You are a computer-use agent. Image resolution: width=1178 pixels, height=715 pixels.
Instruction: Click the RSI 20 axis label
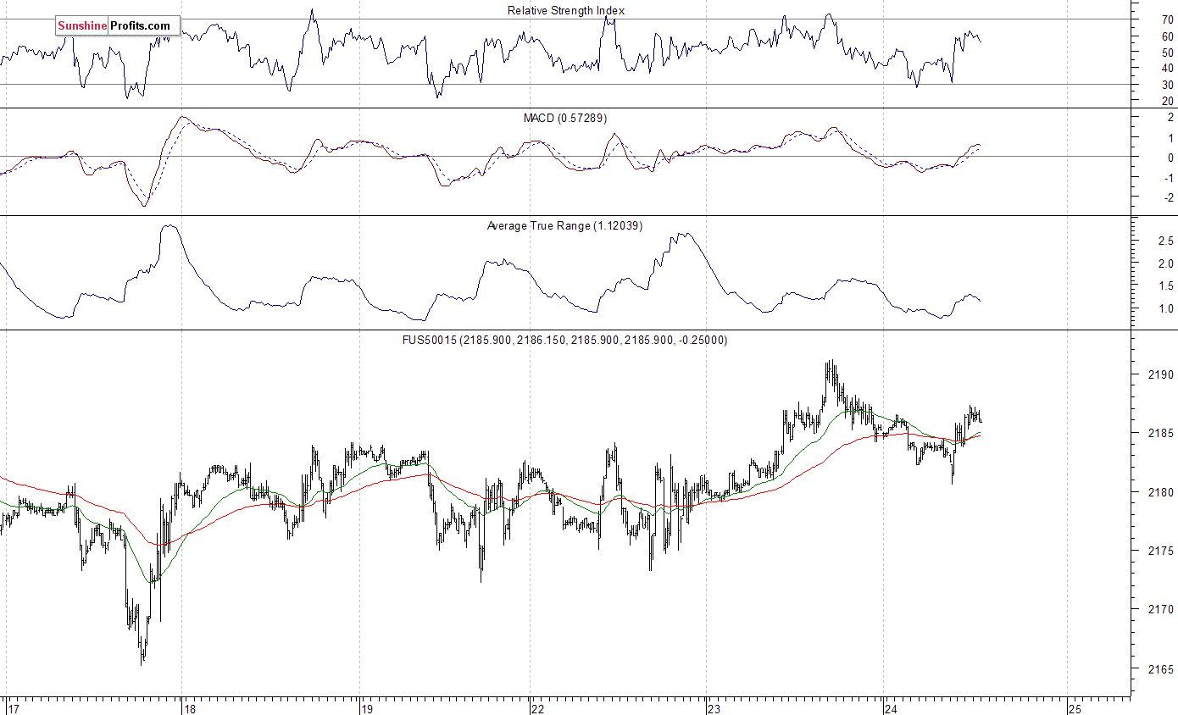pyautogui.click(x=1168, y=101)
